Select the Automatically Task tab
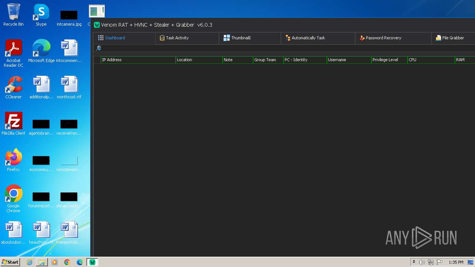 pyautogui.click(x=318, y=38)
